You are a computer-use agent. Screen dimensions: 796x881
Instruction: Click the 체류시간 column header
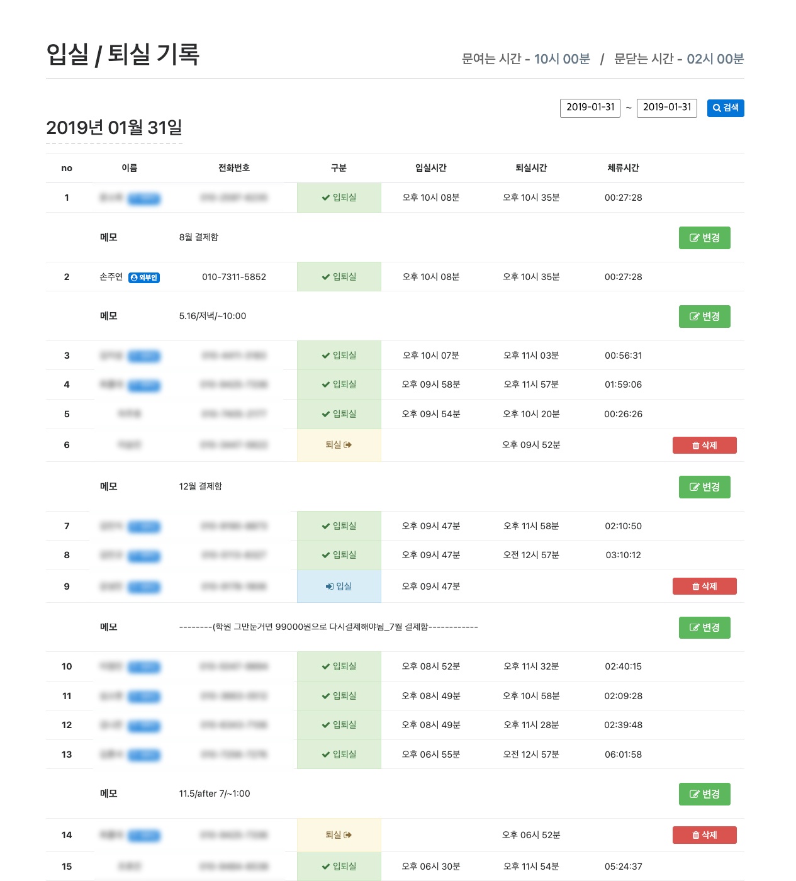click(x=622, y=168)
